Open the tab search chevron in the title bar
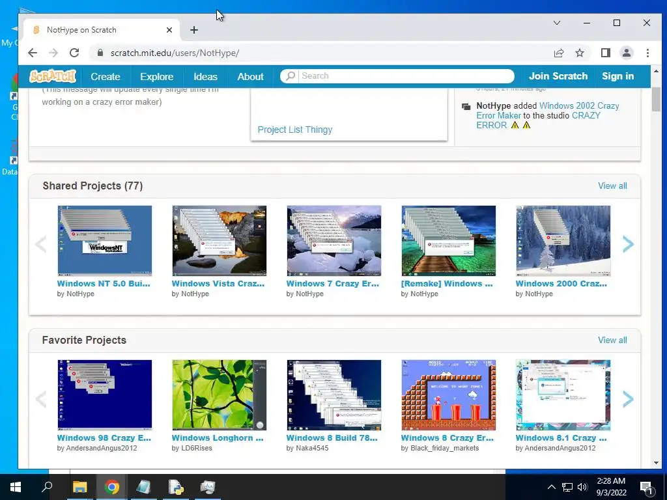Viewport: 667px width, 500px height. pyautogui.click(x=556, y=23)
